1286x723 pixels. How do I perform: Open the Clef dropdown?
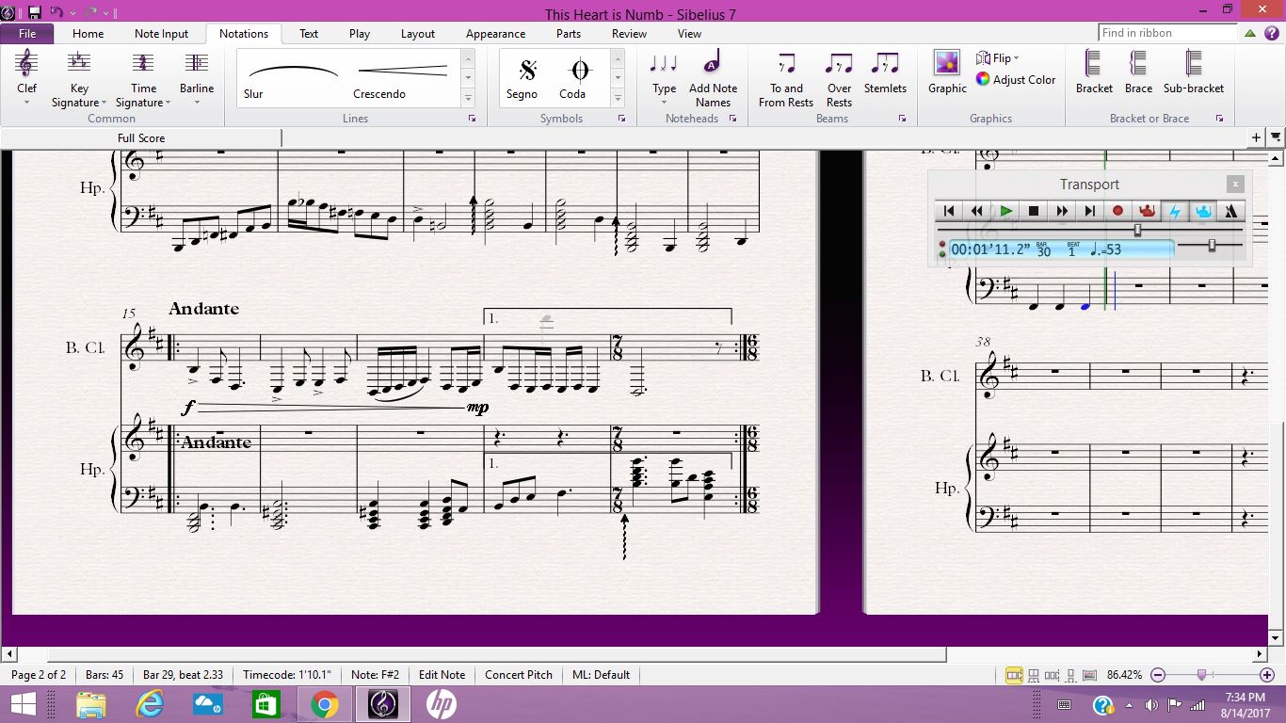click(26, 78)
